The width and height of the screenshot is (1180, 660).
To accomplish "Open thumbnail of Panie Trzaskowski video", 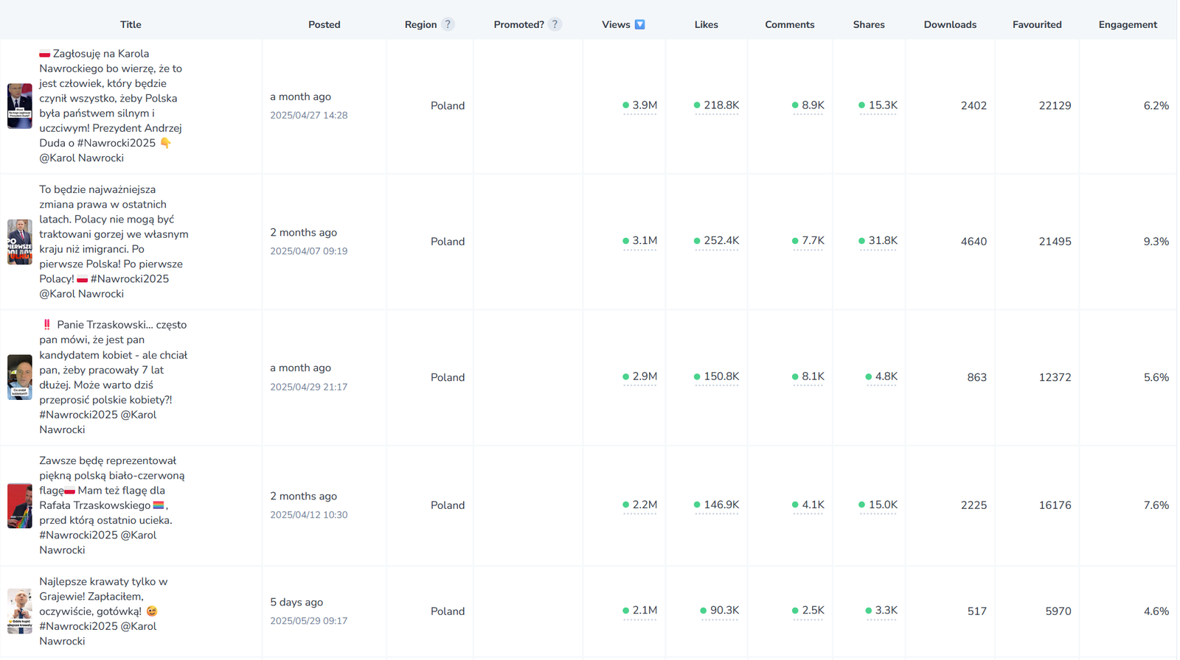I will coord(20,377).
